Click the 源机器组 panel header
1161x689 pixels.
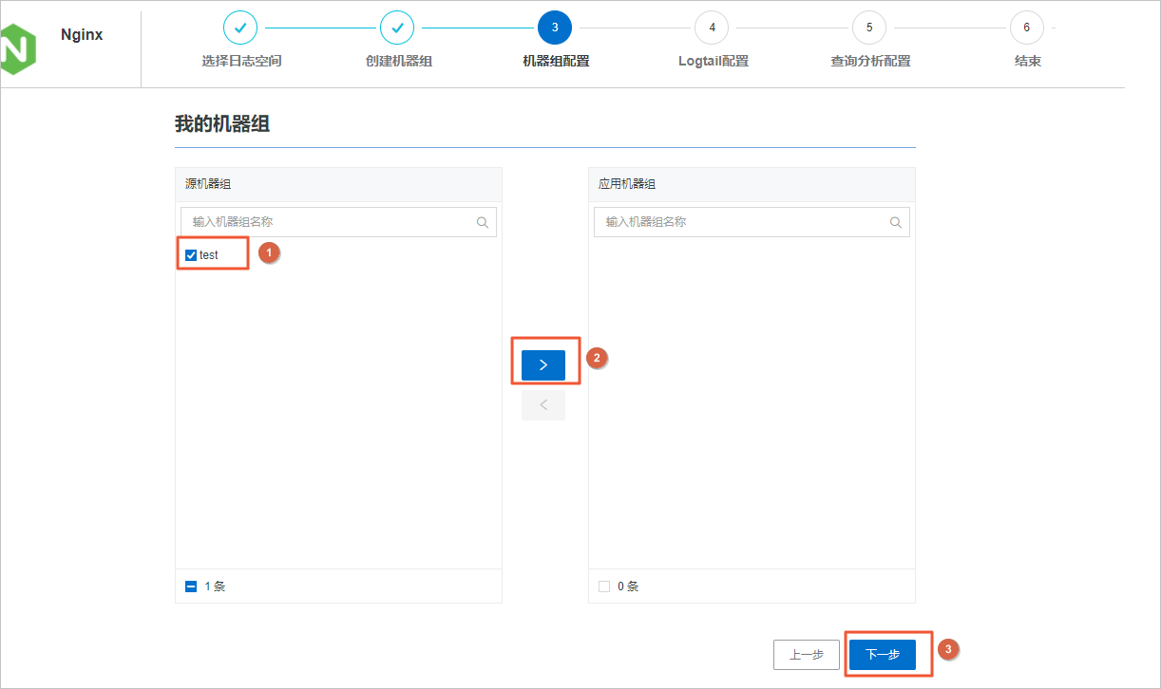coord(338,184)
